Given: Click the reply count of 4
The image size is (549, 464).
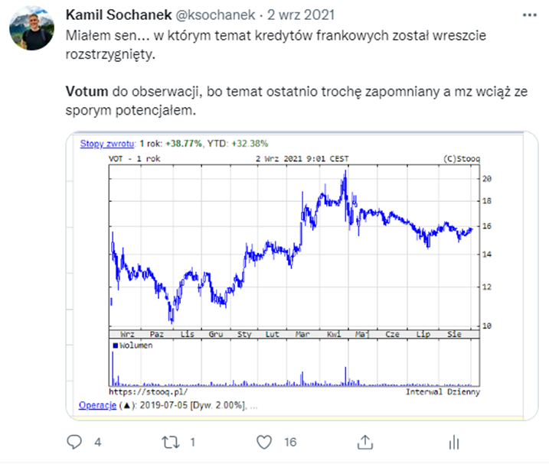Looking at the screenshot, I should (x=97, y=442).
